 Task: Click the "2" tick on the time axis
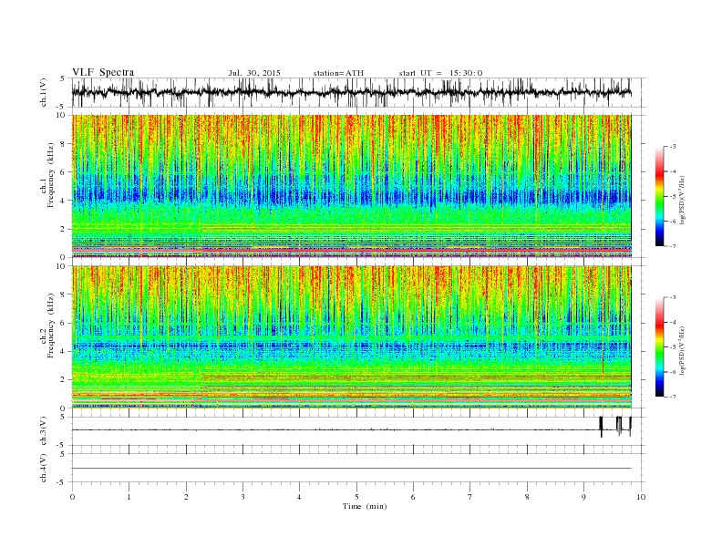(186, 497)
